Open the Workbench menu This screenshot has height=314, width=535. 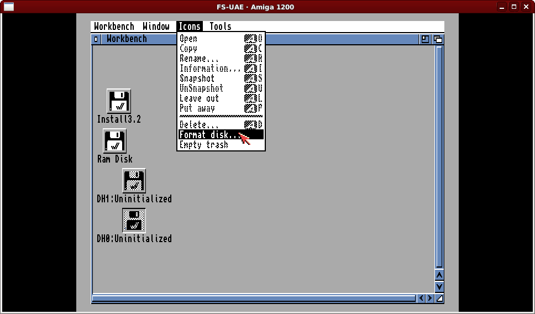[114, 27]
